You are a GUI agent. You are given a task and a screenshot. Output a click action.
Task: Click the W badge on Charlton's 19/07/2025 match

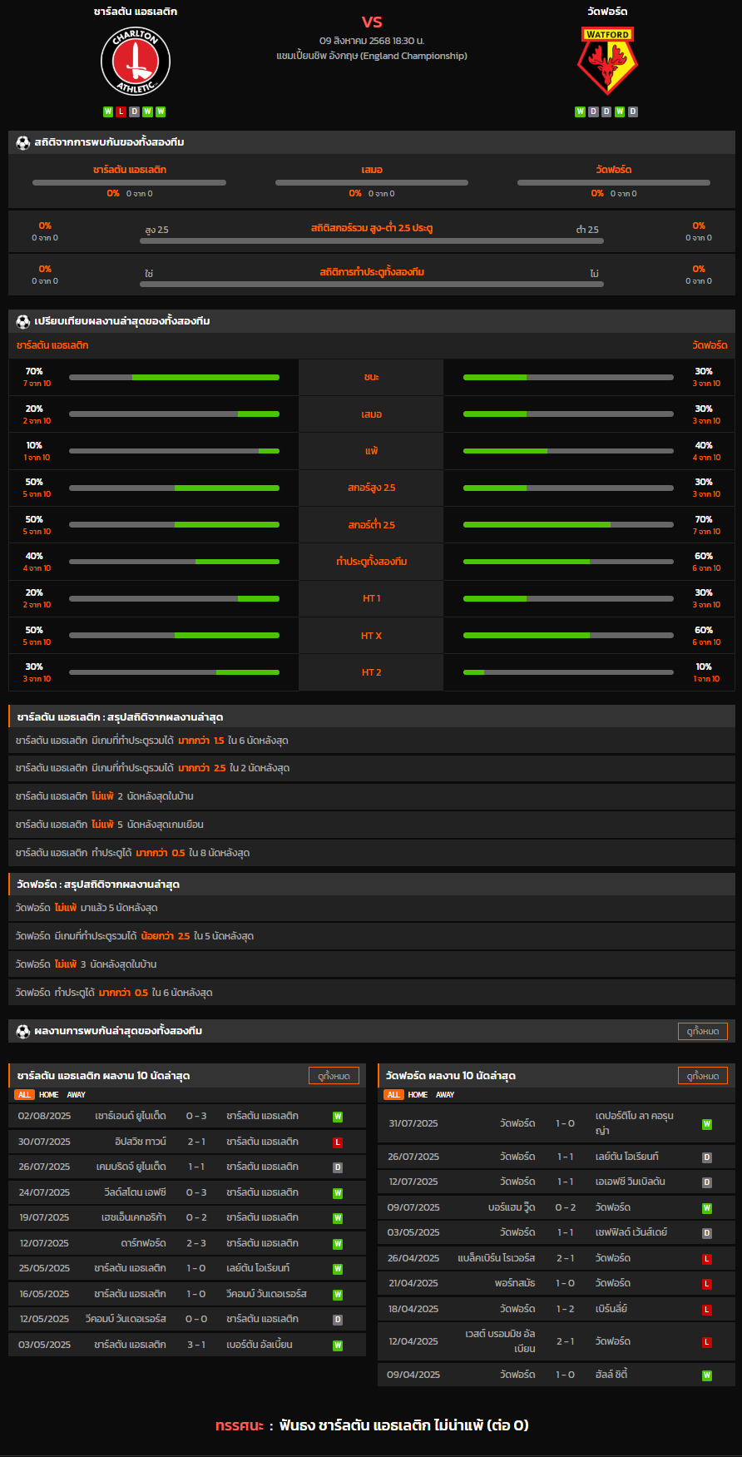[x=338, y=1218]
